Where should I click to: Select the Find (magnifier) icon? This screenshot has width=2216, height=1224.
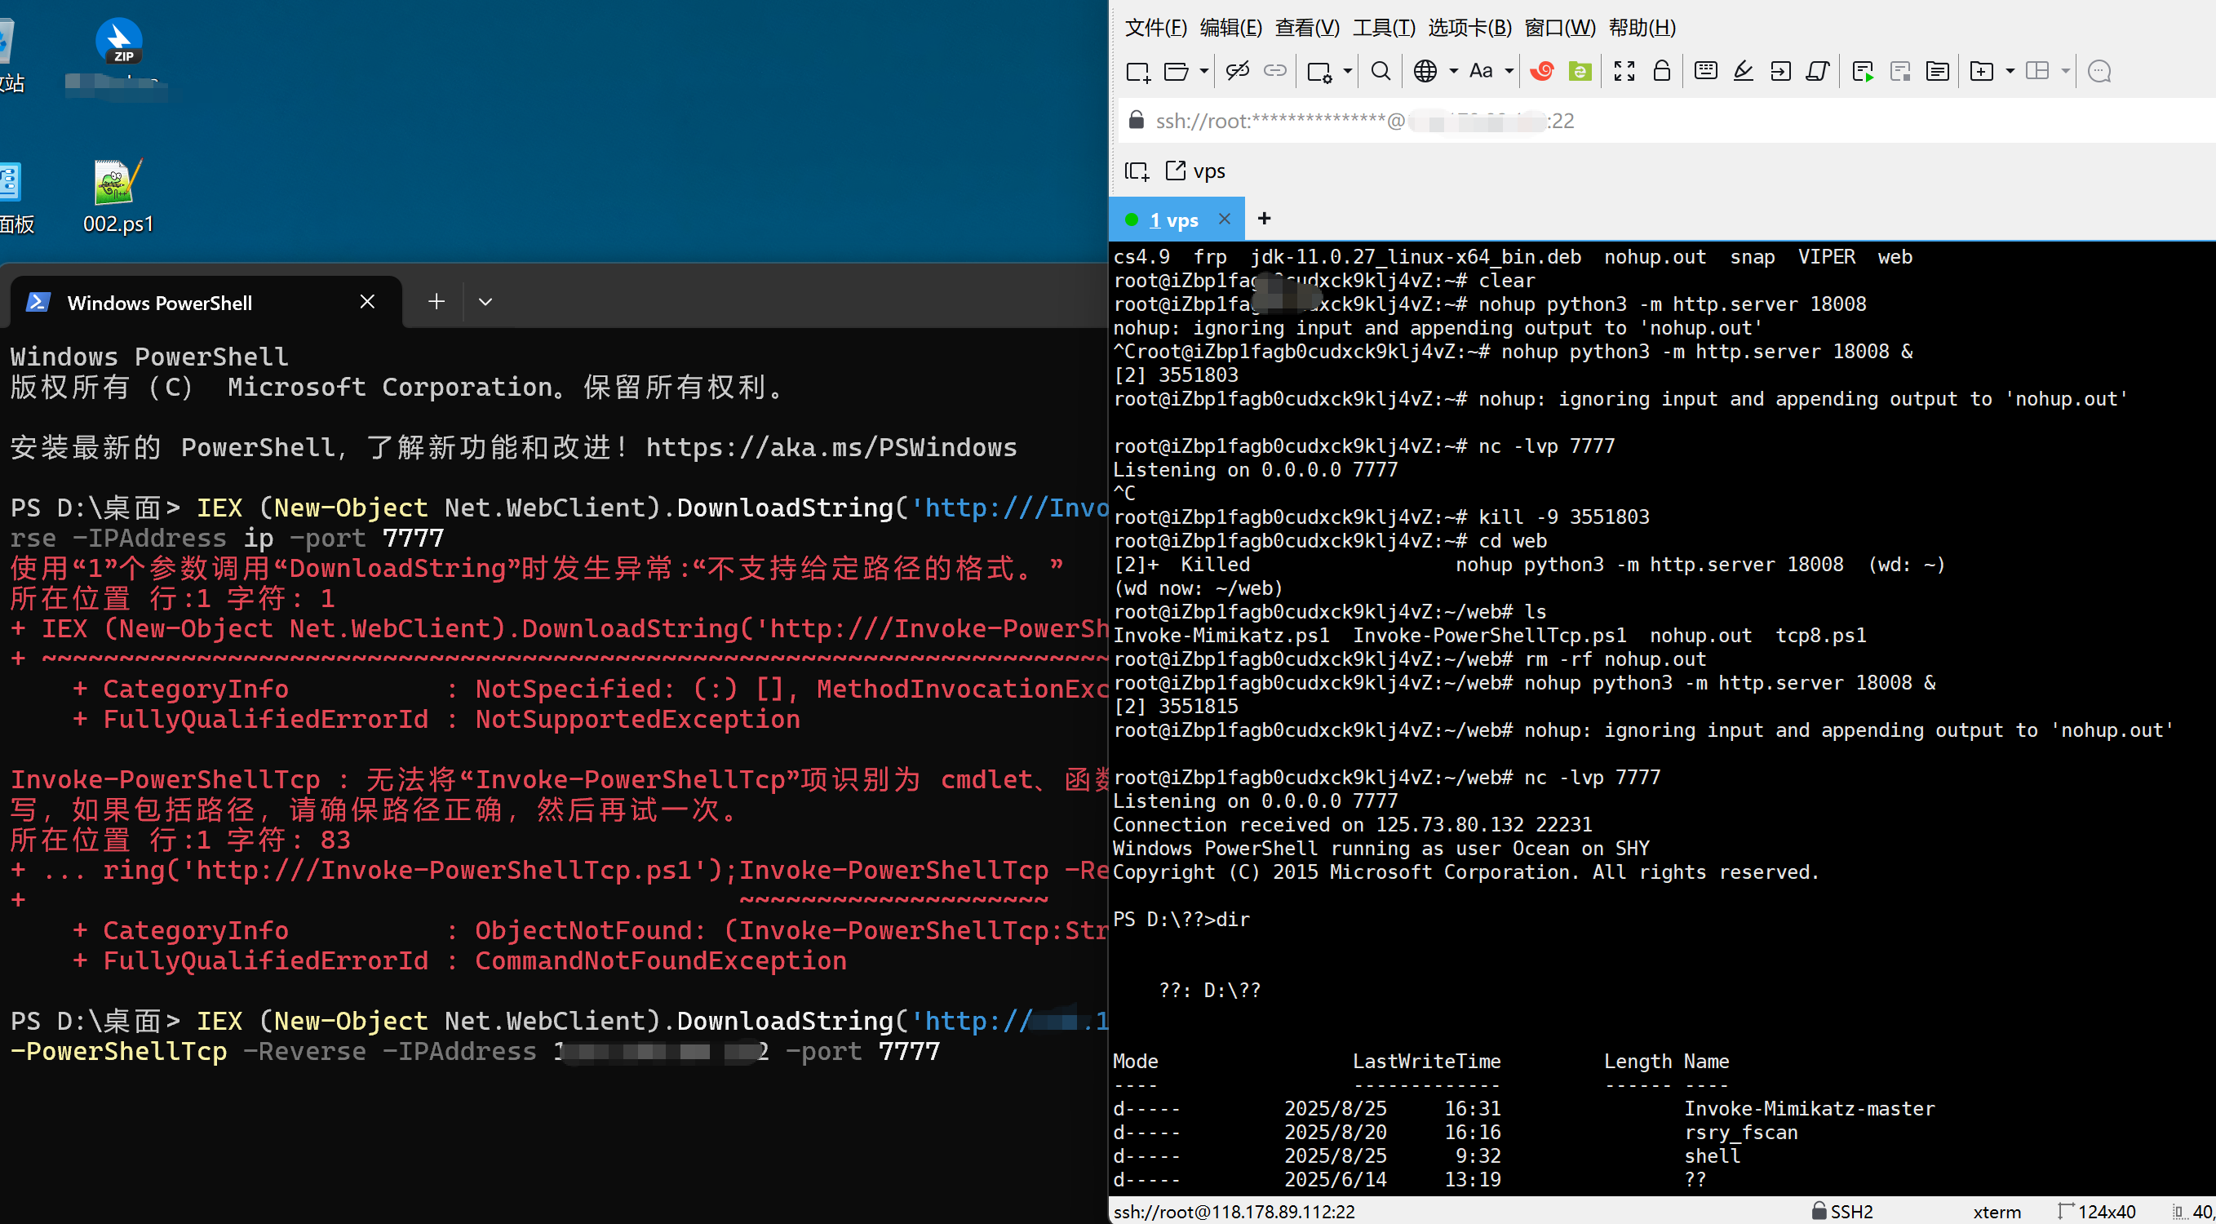1380,70
